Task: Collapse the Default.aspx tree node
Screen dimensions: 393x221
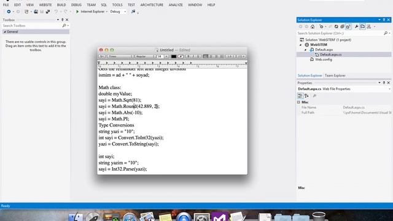Action: 306,50
